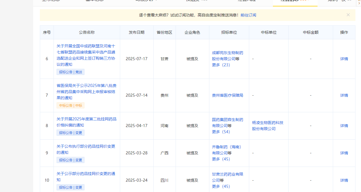Click 详情 for the 甘肃 row
The height and width of the screenshot is (192, 361).
tap(344, 59)
